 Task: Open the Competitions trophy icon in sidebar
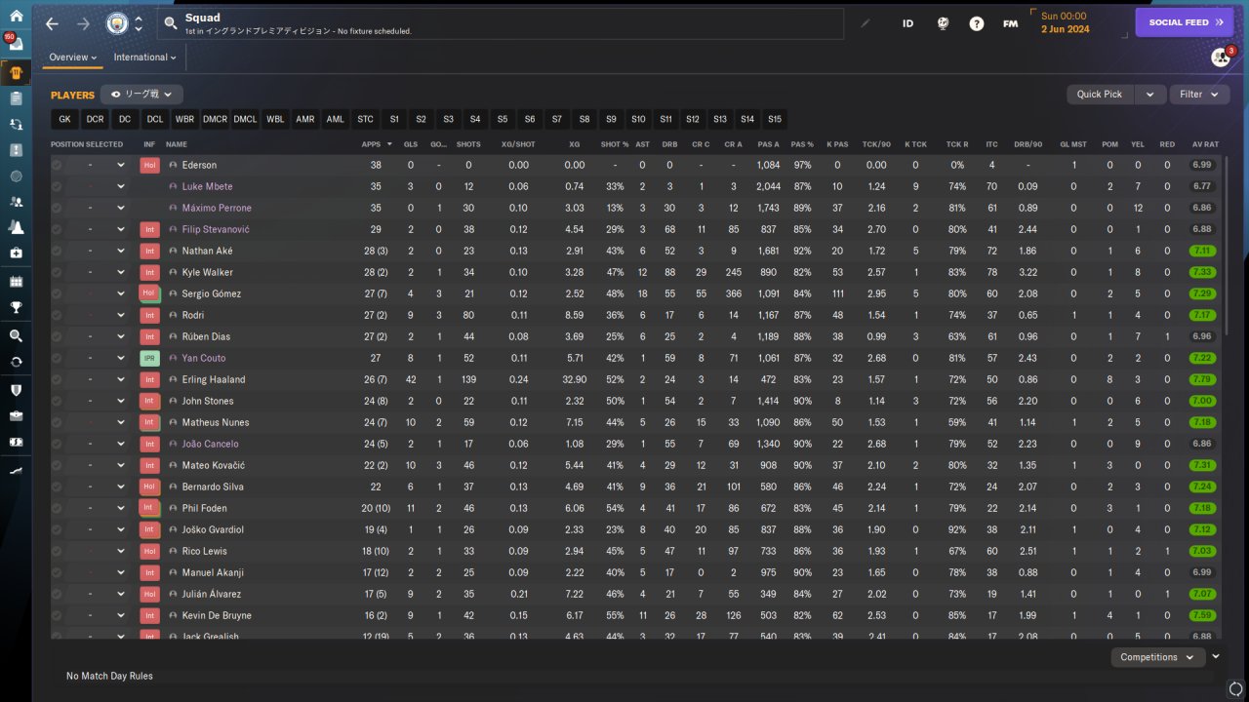[x=16, y=308]
